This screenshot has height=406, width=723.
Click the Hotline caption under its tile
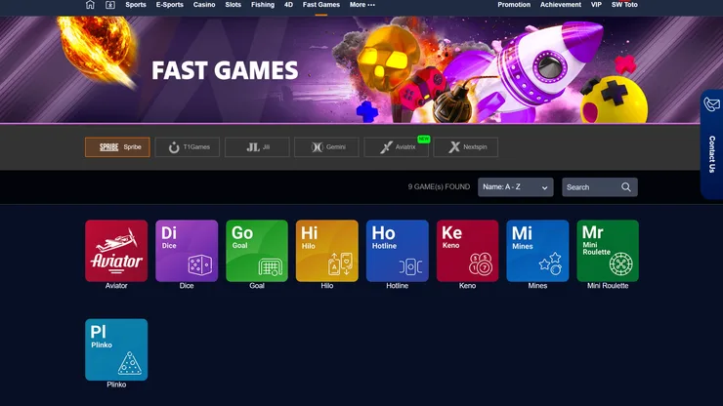[x=397, y=286]
